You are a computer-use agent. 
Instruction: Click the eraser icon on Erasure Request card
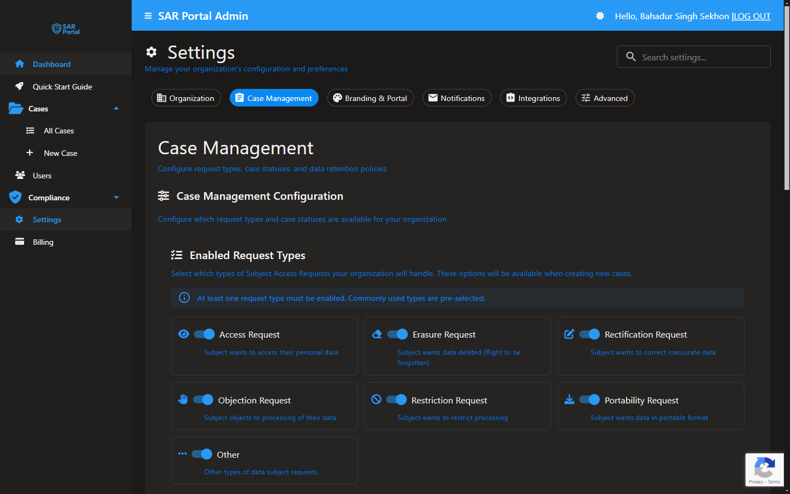[x=377, y=334]
